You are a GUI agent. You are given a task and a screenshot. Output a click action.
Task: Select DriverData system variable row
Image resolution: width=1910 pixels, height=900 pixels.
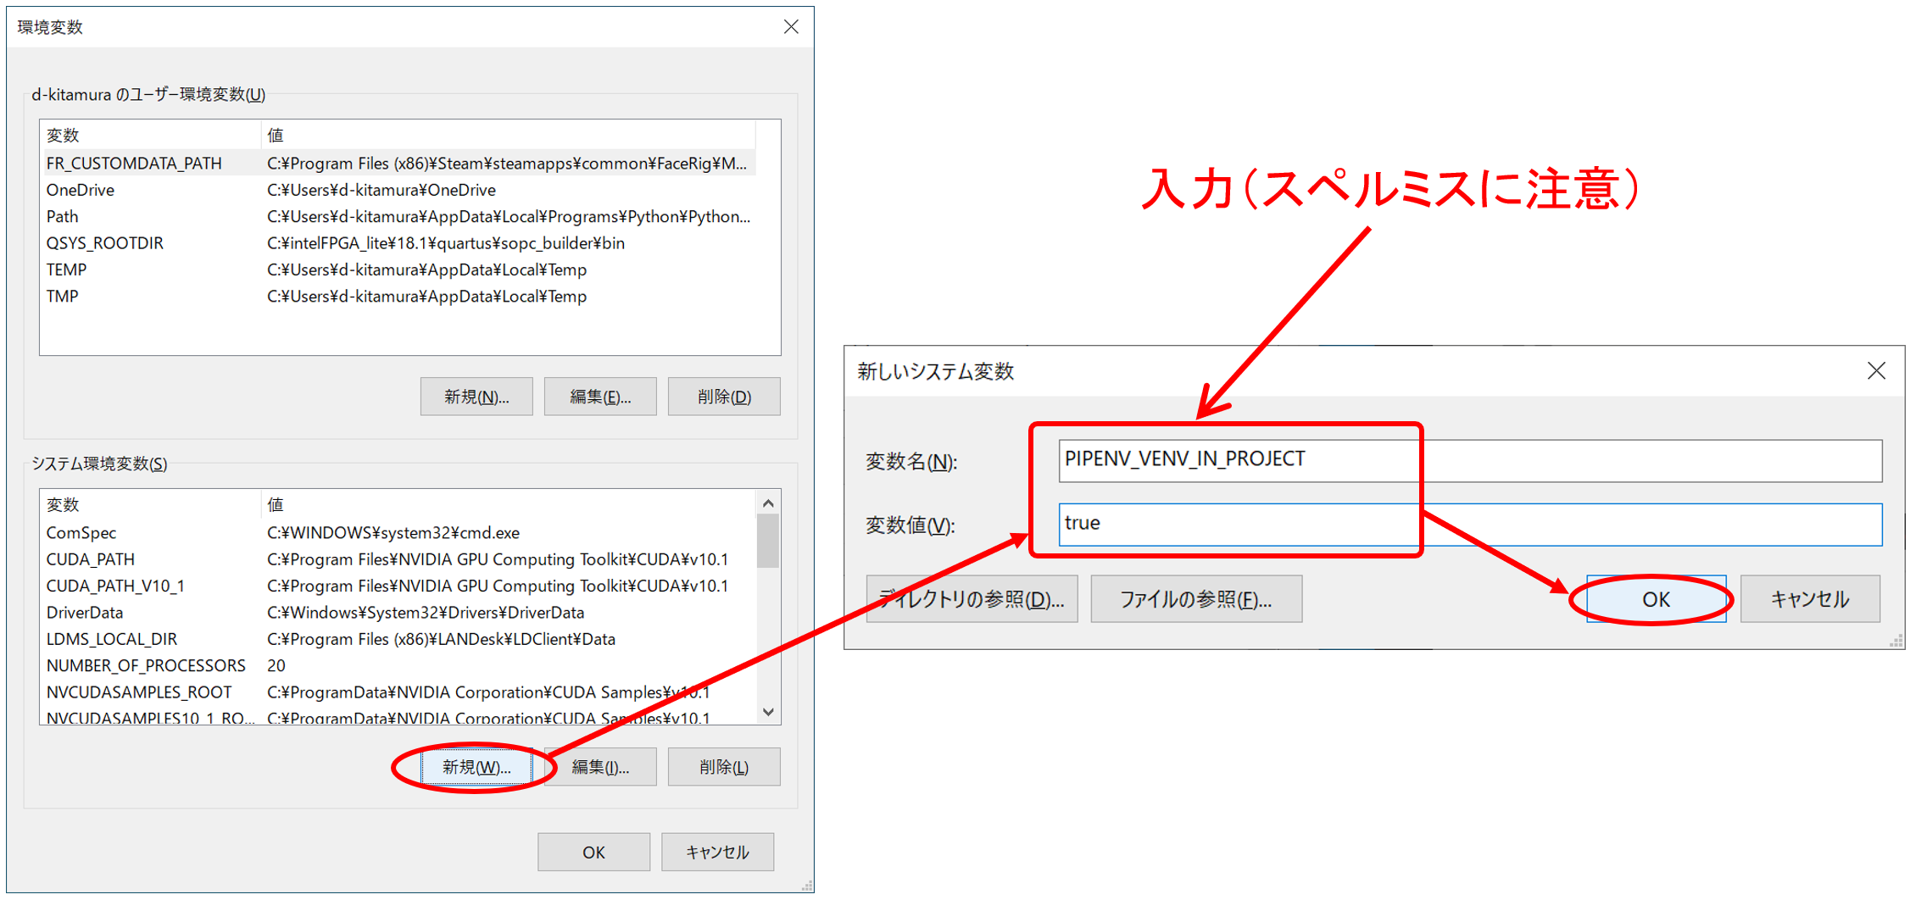(x=399, y=613)
